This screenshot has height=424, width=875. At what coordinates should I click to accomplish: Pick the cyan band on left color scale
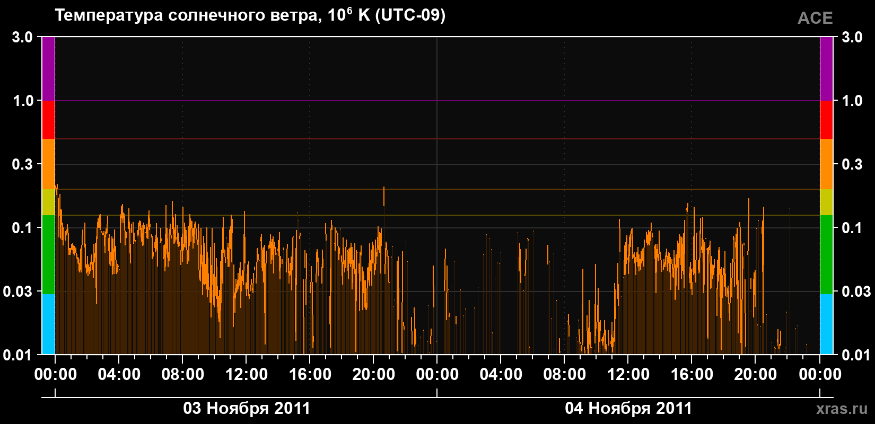pos(48,324)
